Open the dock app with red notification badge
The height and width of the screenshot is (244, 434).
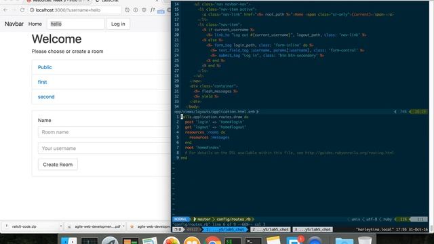point(294,240)
